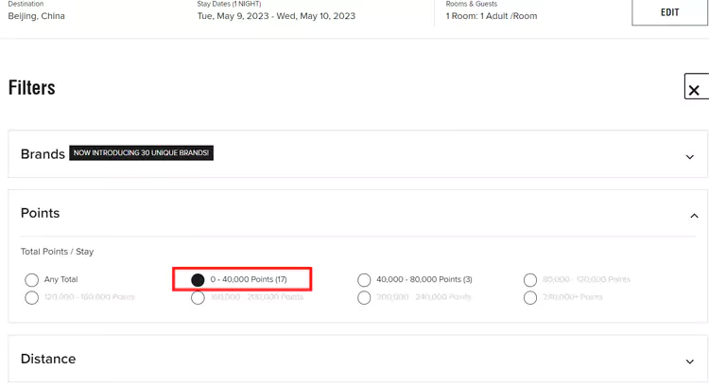Viewport: 709px width, 388px height.
Task: Select the 0 - 40,000 Points radio button
Action: [x=198, y=280]
